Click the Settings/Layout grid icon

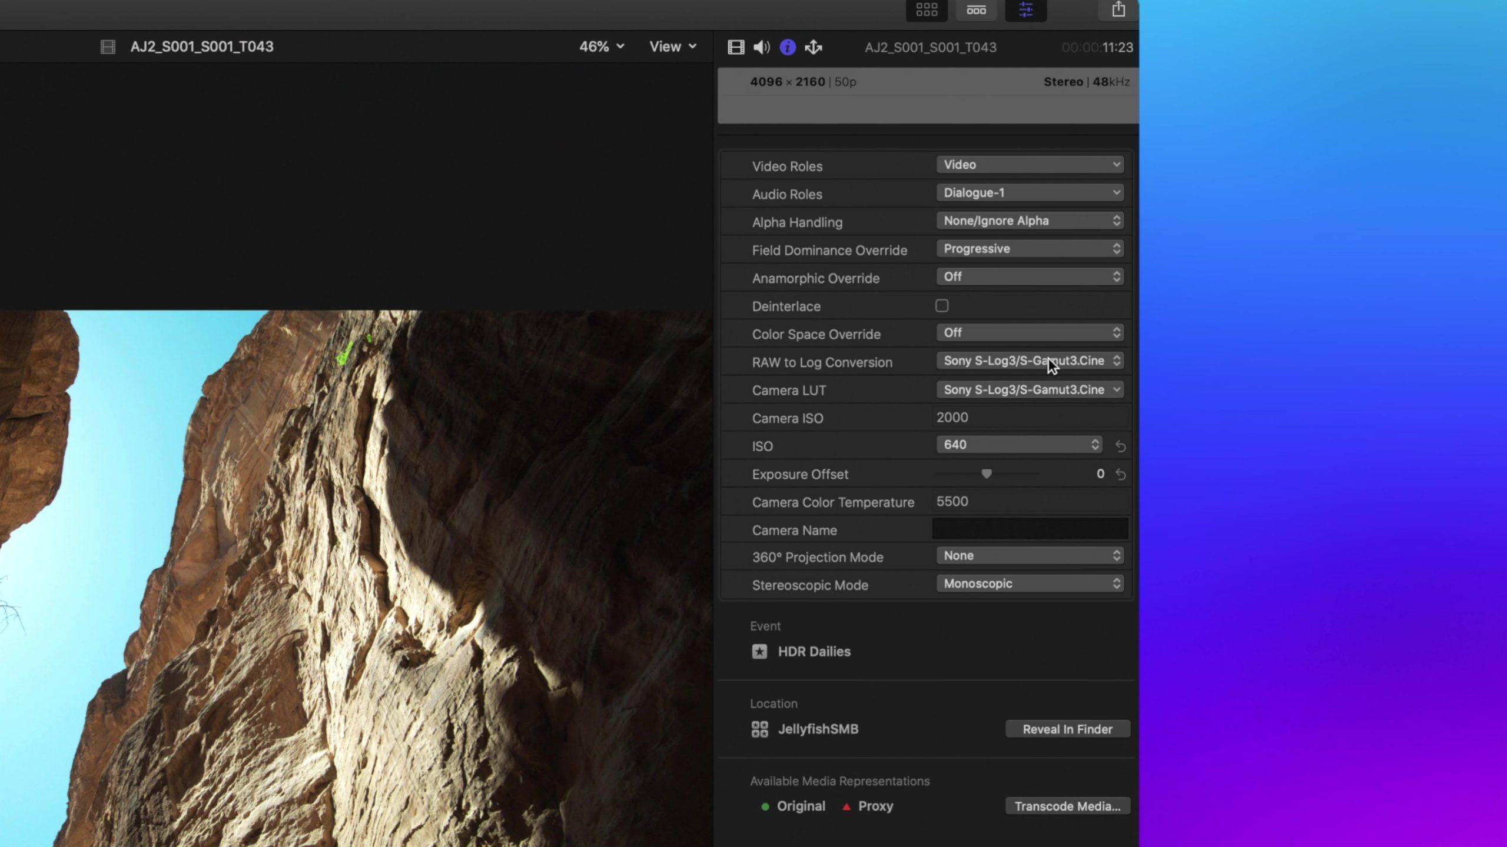click(x=927, y=11)
